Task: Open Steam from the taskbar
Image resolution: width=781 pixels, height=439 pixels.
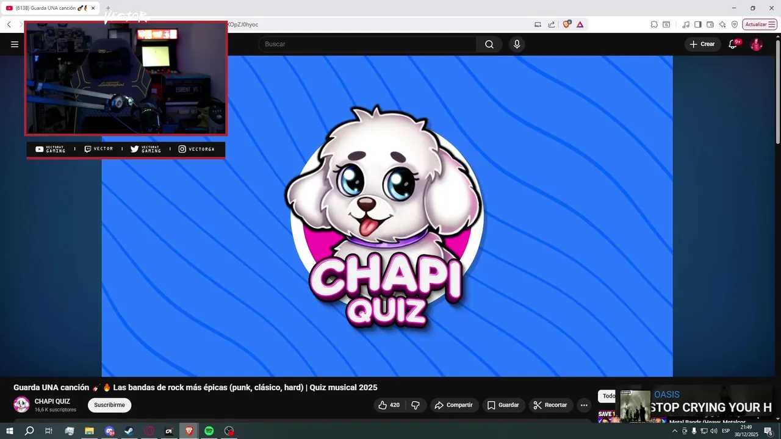Action: tap(129, 431)
